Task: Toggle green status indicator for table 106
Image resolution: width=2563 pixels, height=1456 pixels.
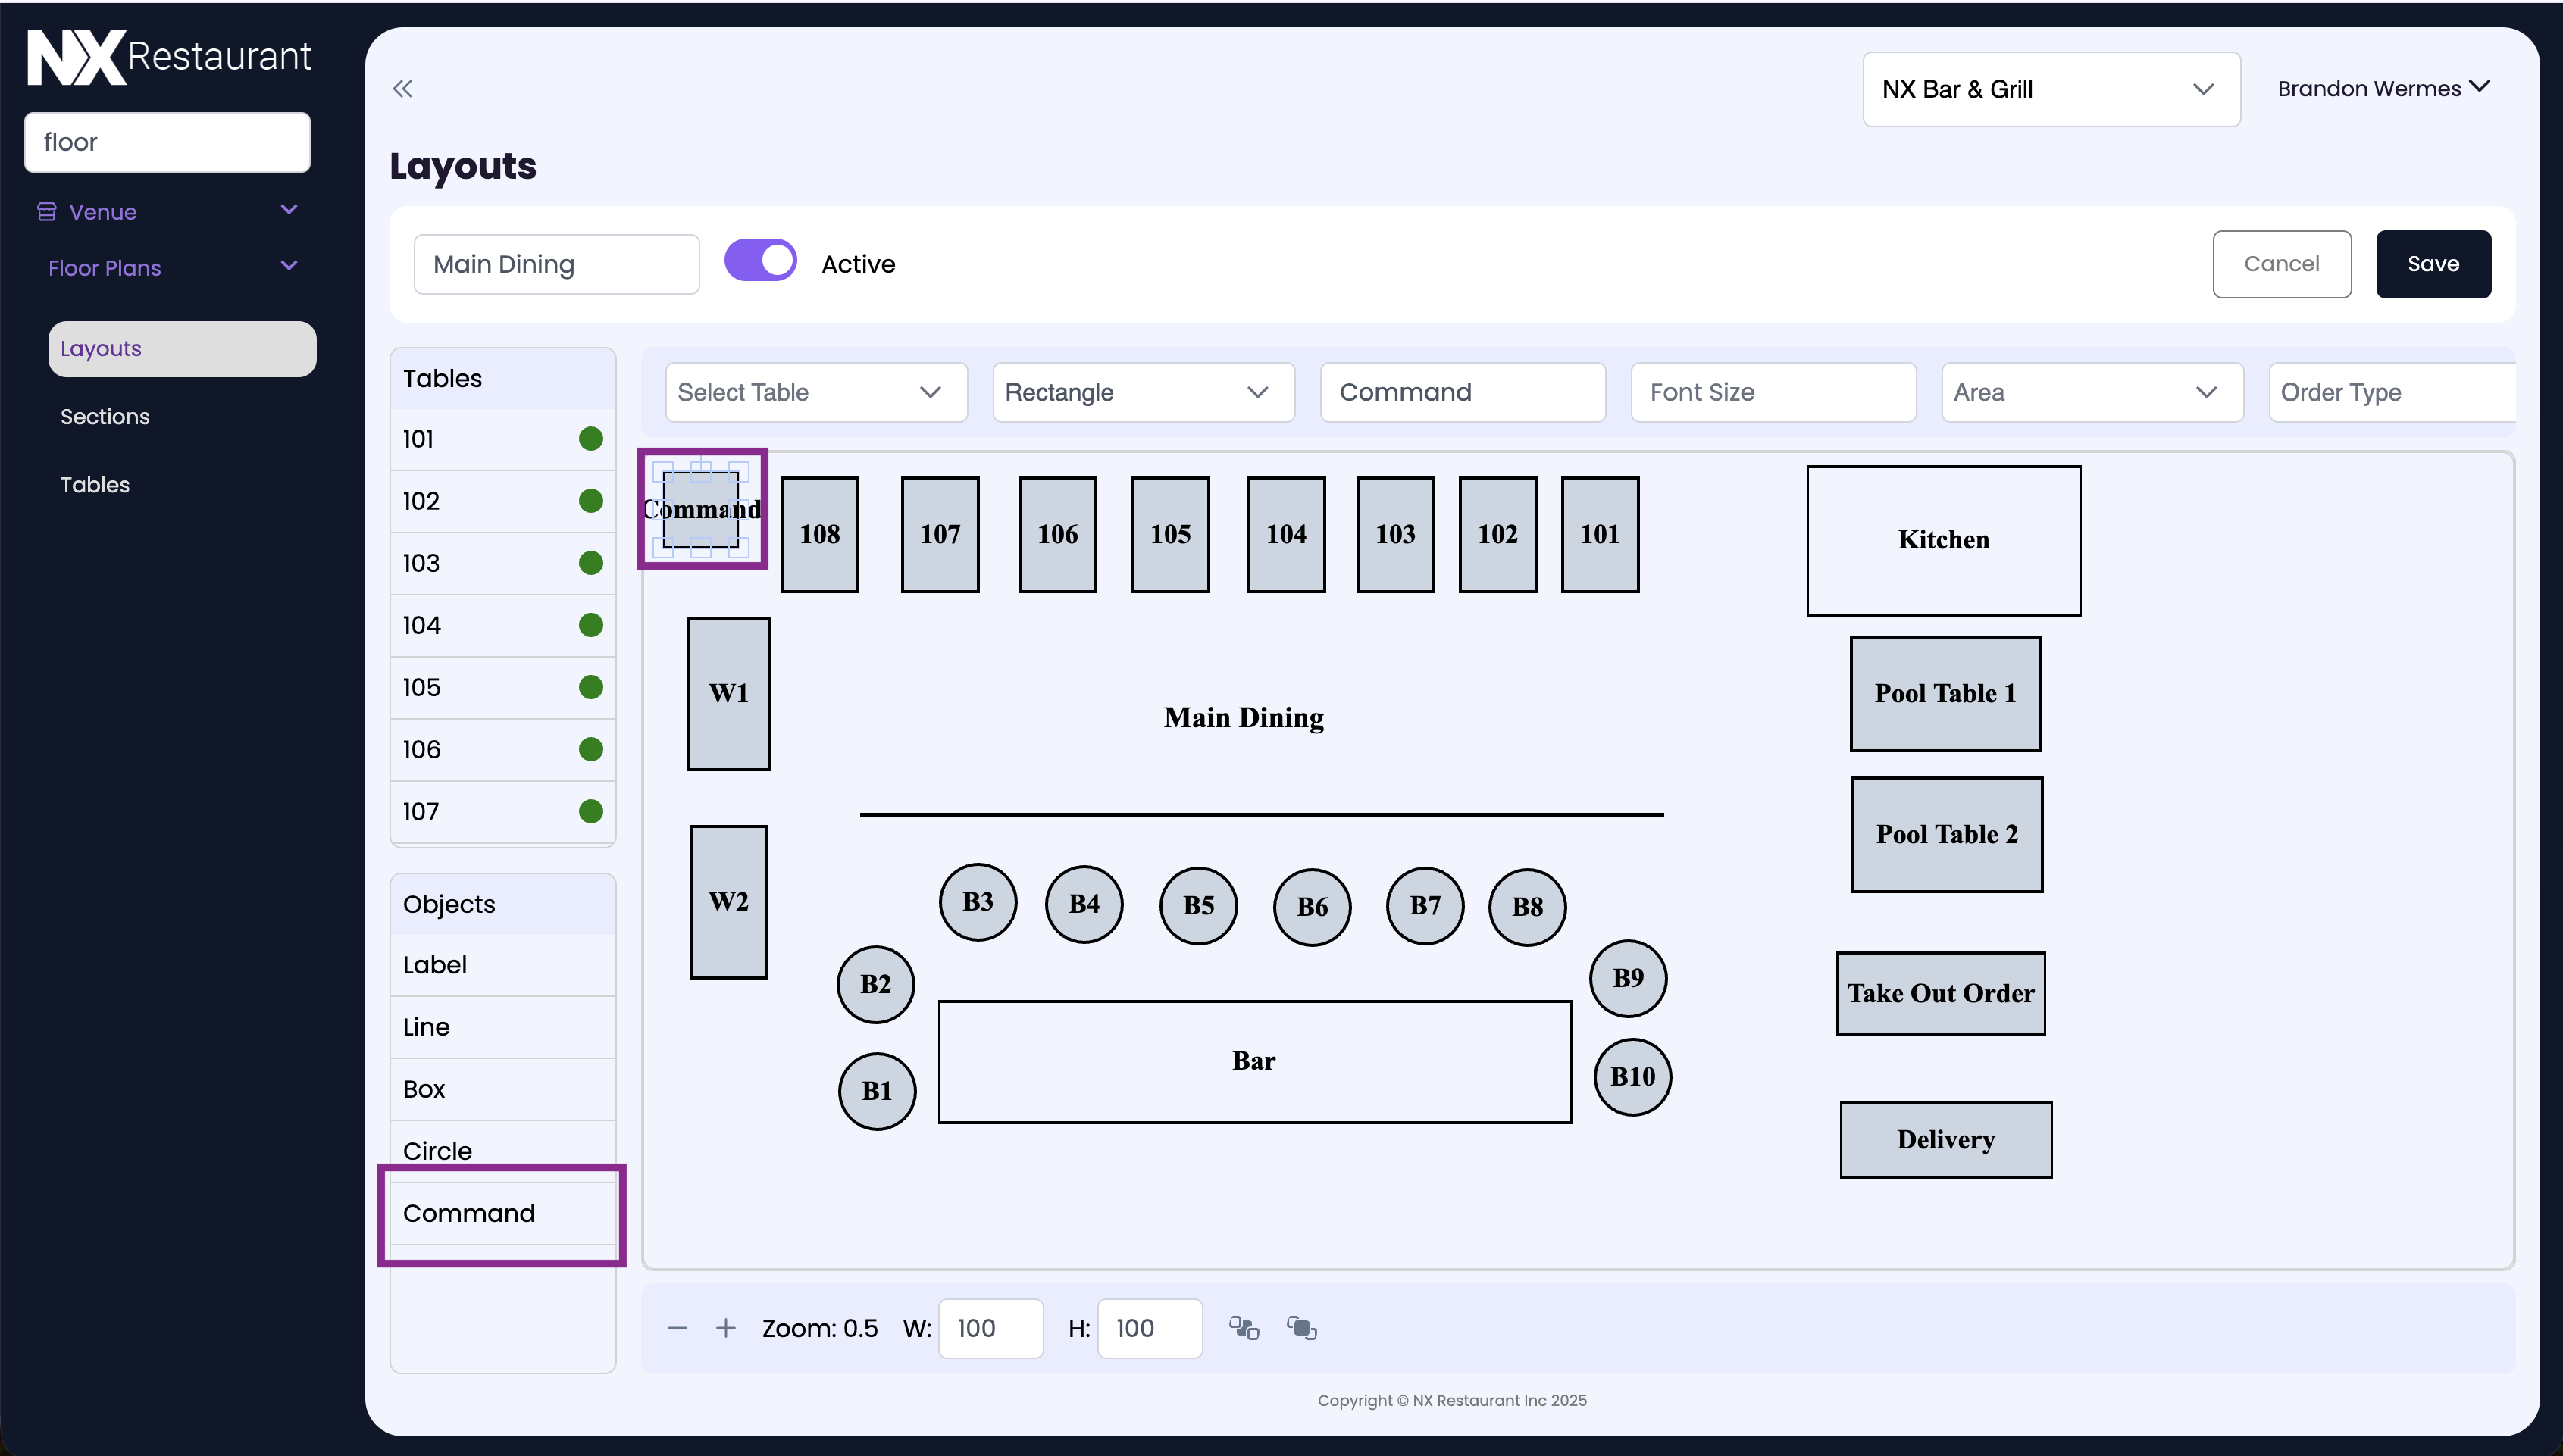Action: (590, 749)
